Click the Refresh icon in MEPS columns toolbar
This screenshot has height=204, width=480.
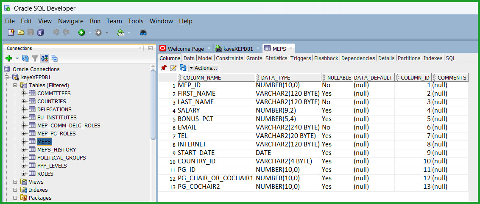(x=183, y=68)
